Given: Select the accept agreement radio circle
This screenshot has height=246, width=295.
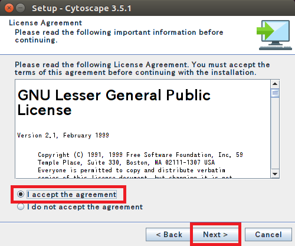Looking at the screenshot, I should pos(21,194).
